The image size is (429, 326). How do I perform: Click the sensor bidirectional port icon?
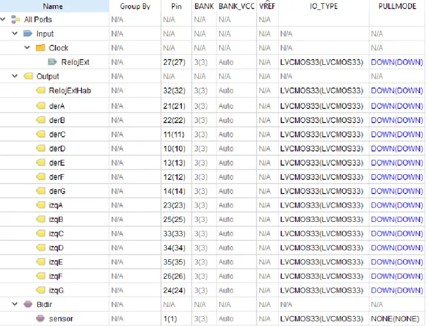40,318
